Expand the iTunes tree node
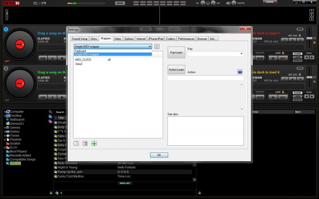The width and height of the screenshot is (319, 199). (5, 136)
